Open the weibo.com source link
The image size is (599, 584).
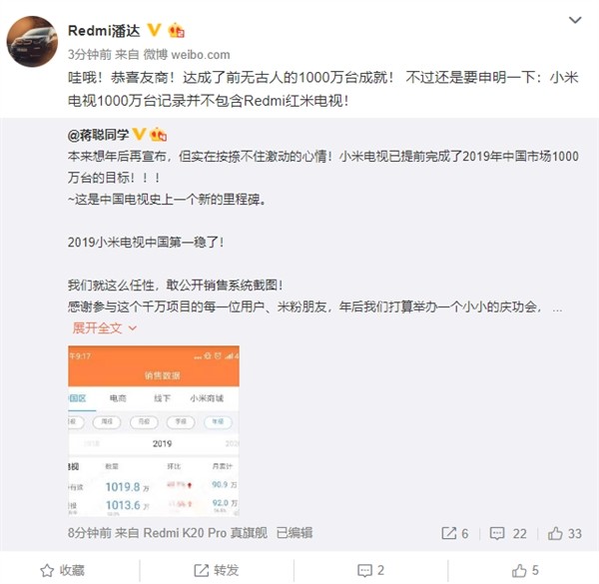tap(201, 55)
